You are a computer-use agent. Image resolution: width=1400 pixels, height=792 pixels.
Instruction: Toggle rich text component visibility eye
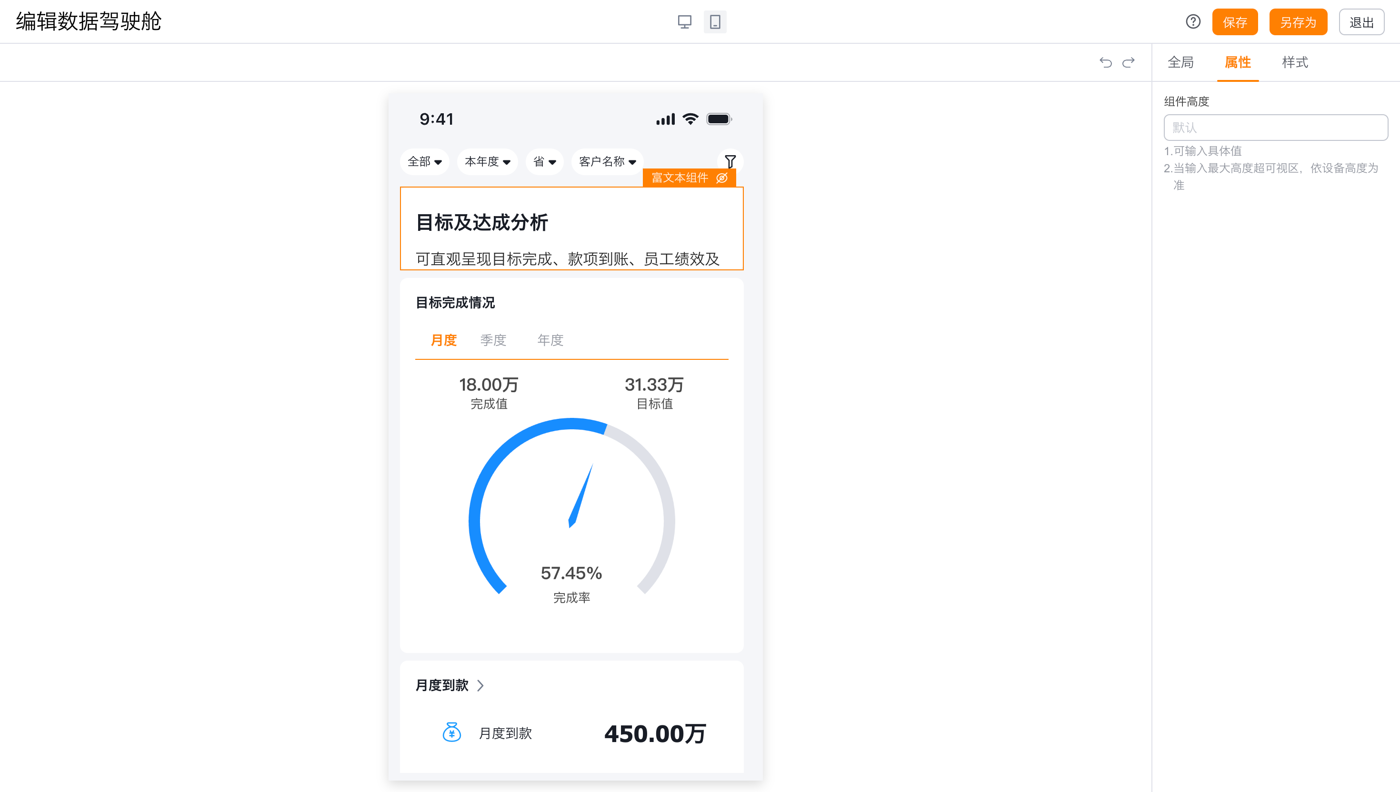click(722, 178)
